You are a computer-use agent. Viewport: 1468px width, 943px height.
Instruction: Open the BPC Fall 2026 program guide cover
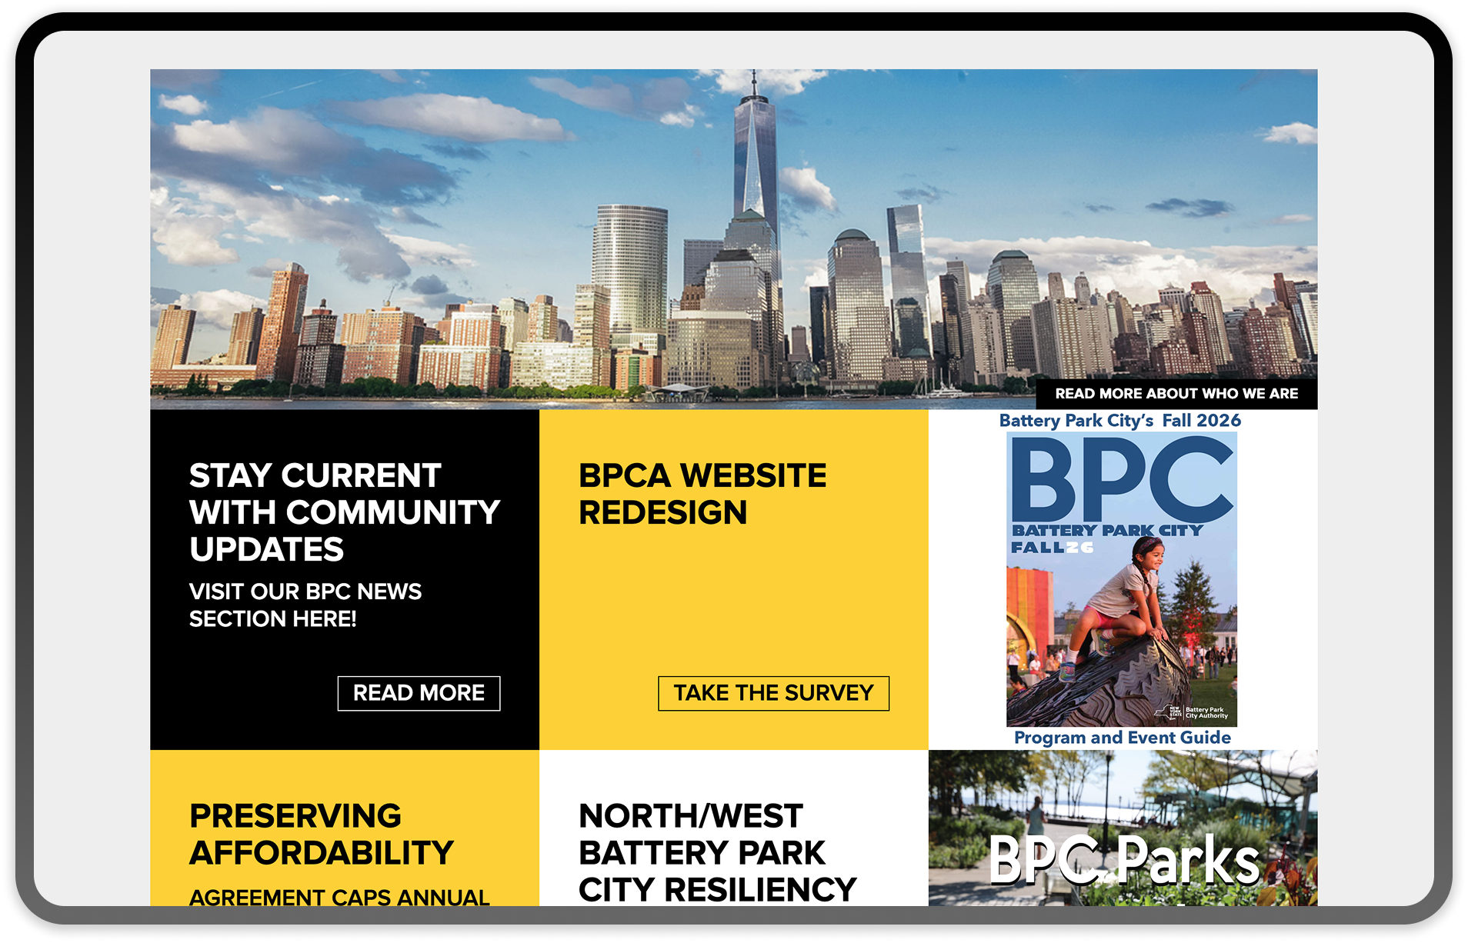point(1122,579)
